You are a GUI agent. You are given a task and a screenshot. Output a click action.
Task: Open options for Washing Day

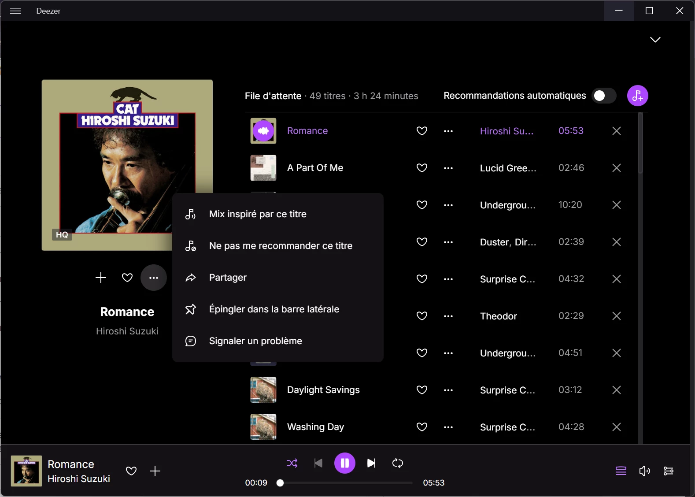pos(448,427)
